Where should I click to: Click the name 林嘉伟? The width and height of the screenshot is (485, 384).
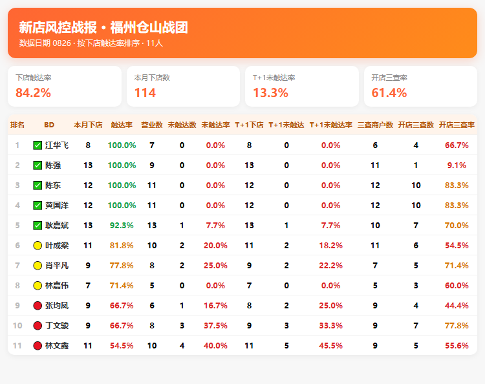pos(57,285)
